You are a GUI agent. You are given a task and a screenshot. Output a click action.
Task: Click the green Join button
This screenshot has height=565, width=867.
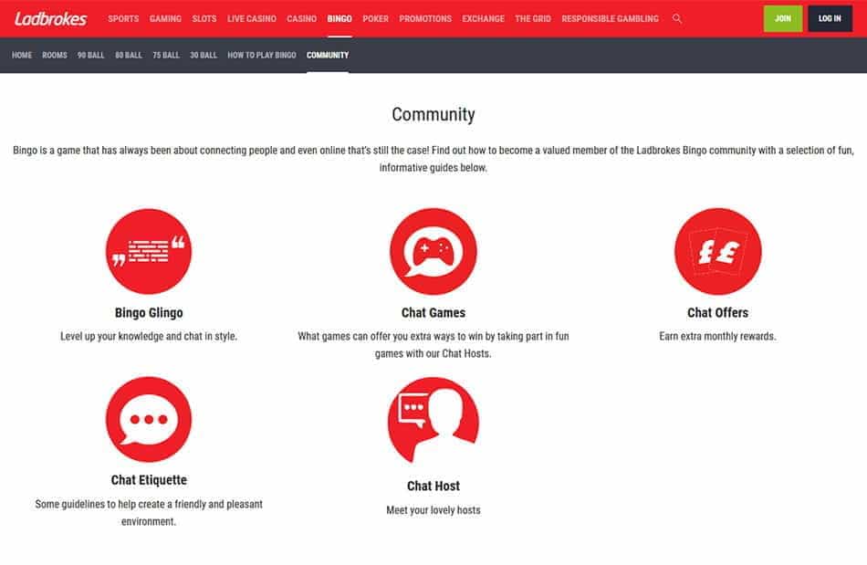[x=782, y=18]
